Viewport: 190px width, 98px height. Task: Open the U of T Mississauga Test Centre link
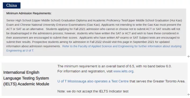(x=93, y=81)
